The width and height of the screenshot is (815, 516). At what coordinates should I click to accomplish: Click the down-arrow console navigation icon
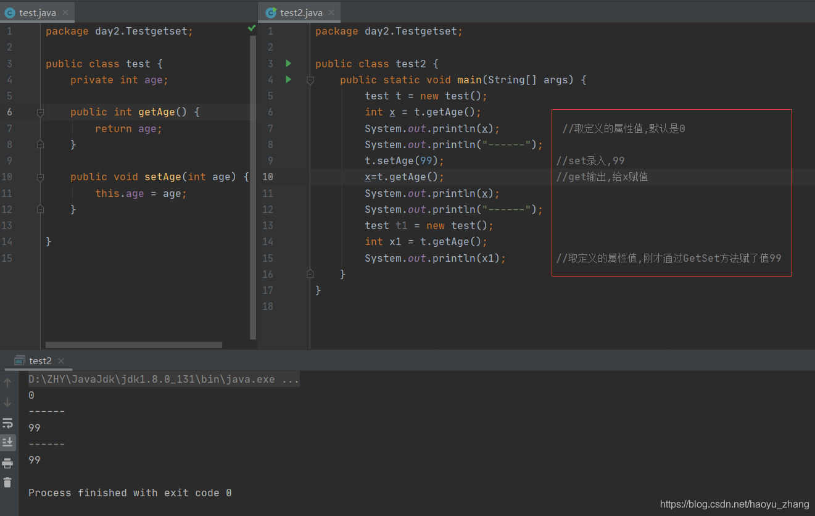click(x=7, y=402)
